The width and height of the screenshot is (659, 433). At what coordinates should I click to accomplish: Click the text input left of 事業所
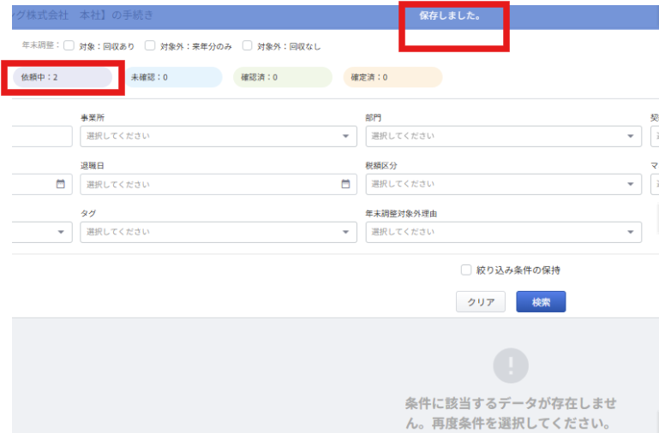tap(42, 136)
